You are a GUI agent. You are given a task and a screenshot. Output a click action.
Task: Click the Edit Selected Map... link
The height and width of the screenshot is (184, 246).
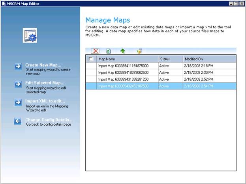(45, 83)
